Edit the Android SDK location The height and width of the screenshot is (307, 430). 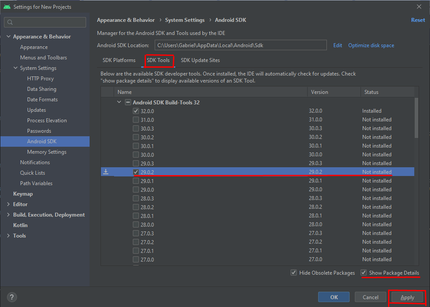337,45
